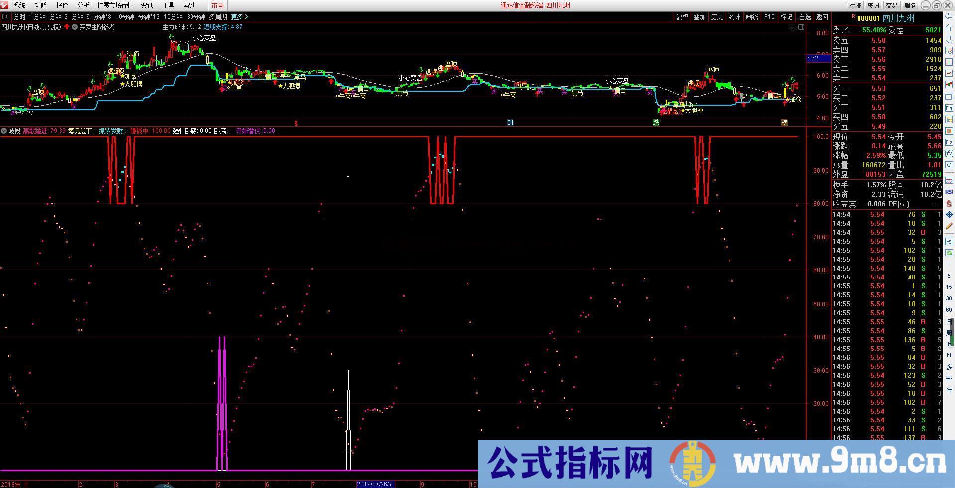Click the red TDX logo icon at top-left
The height and width of the screenshot is (488, 955).
(5, 5)
